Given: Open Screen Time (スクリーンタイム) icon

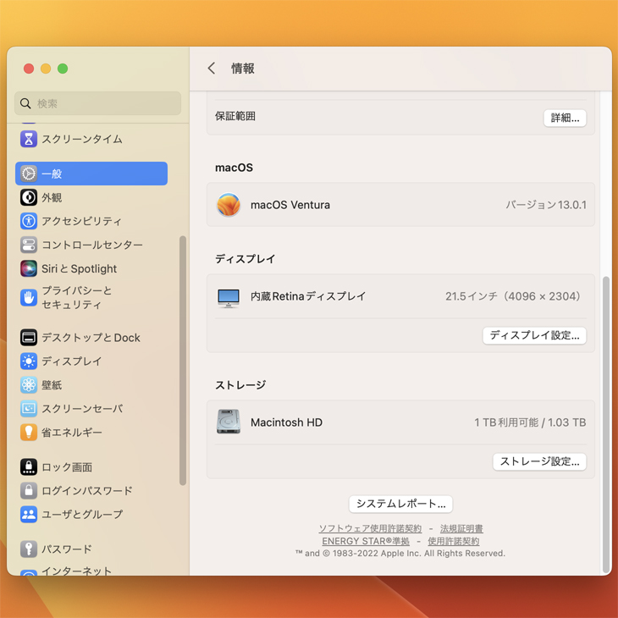Looking at the screenshot, I should pos(29,139).
